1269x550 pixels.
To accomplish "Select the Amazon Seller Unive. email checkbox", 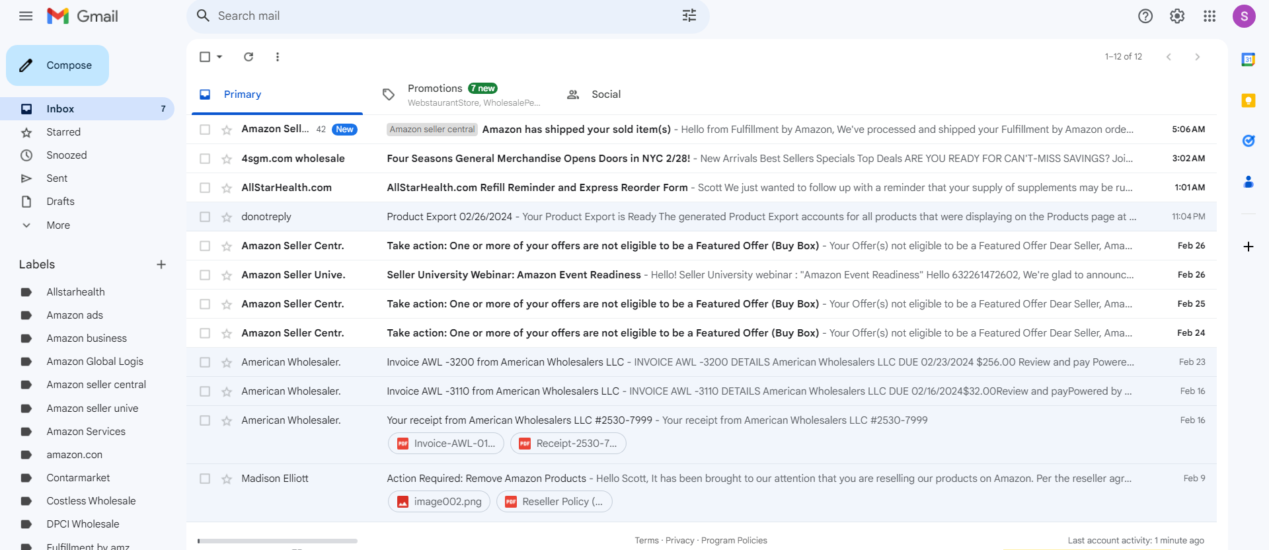I will click(x=205, y=275).
